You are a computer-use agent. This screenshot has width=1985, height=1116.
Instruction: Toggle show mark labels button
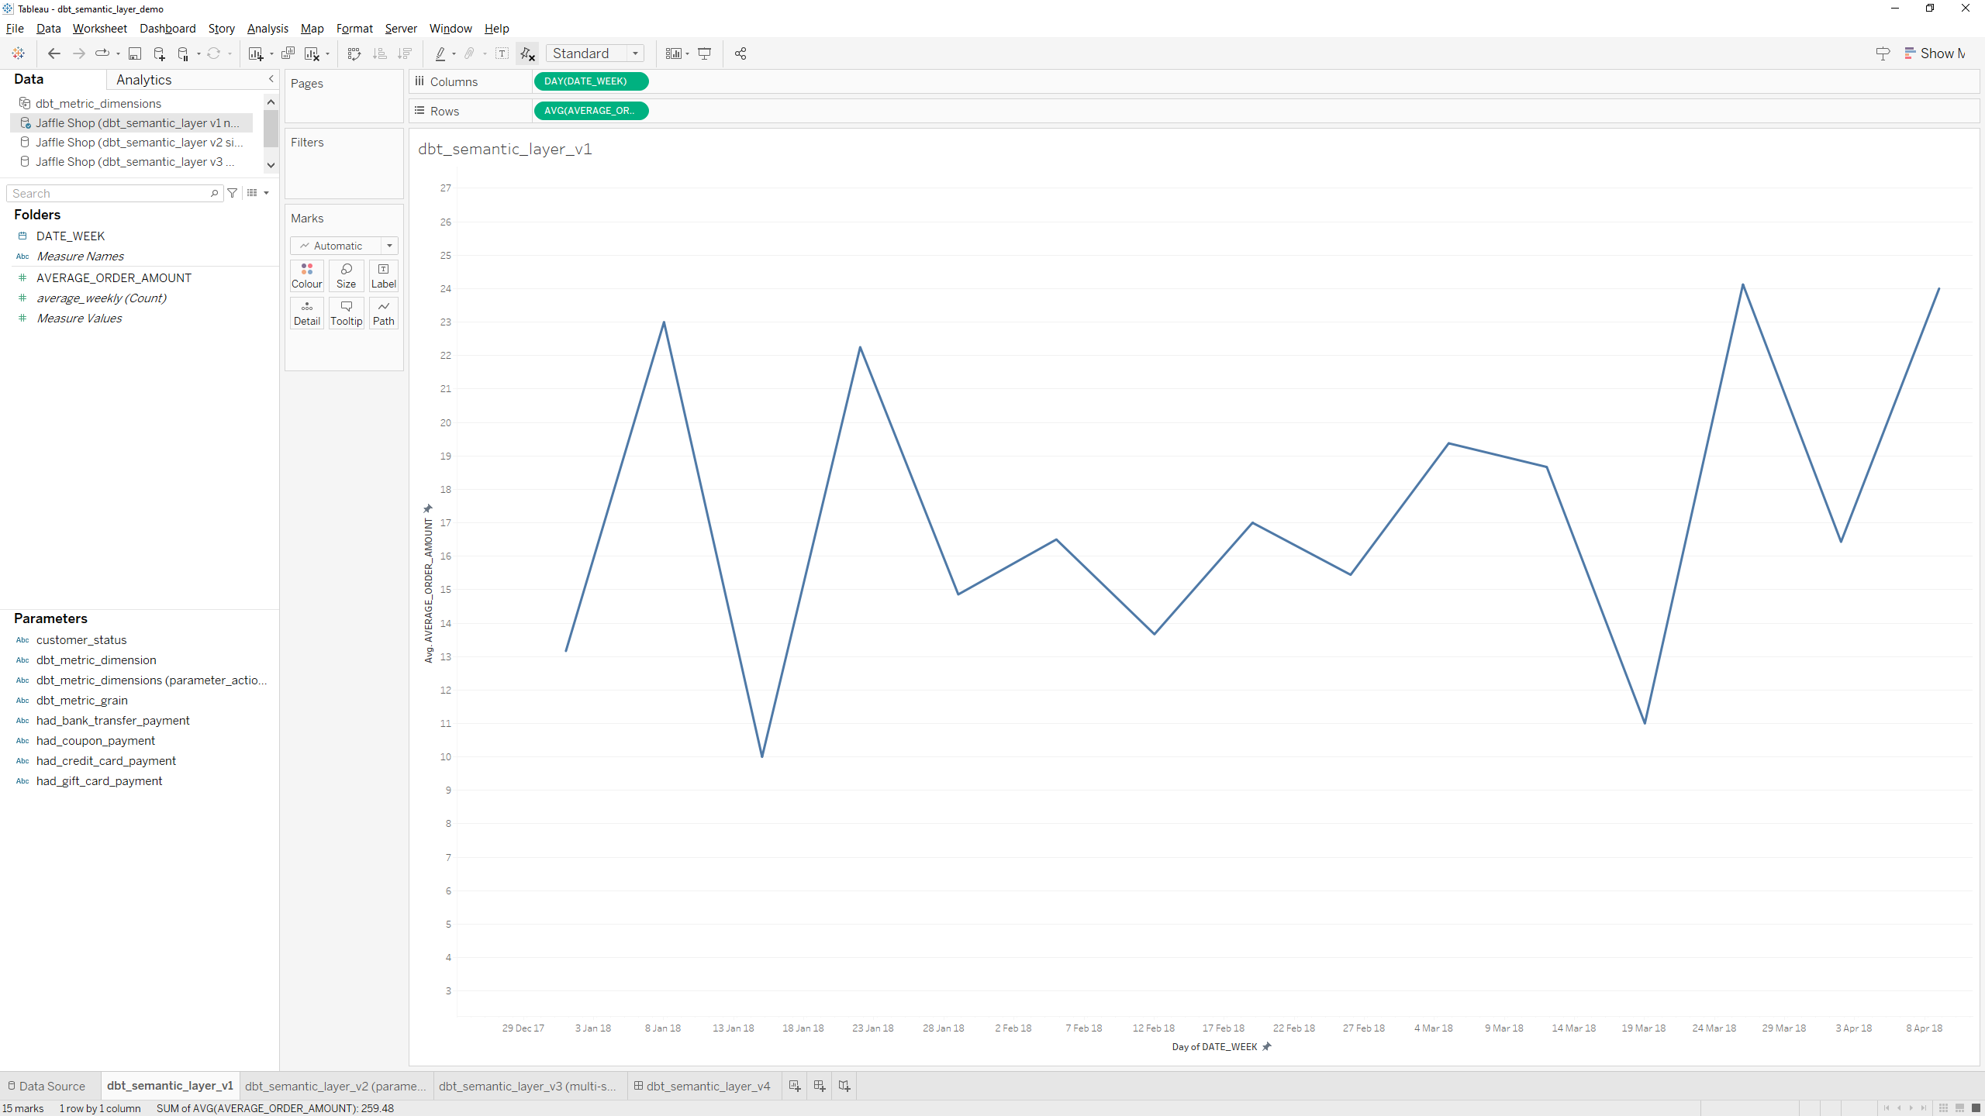(x=502, y=53)
